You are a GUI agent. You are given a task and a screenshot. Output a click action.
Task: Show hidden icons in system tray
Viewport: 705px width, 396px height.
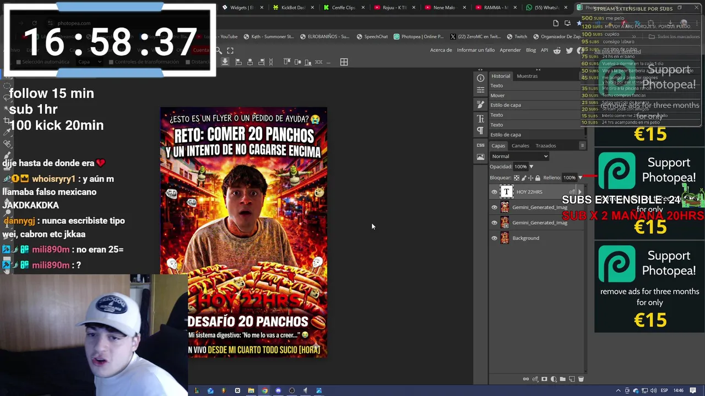(618, 391)
